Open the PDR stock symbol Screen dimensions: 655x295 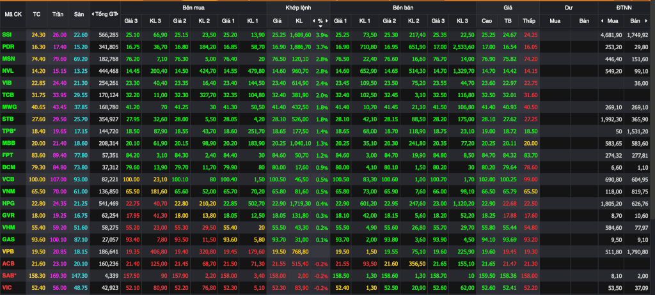pos(8,47)
